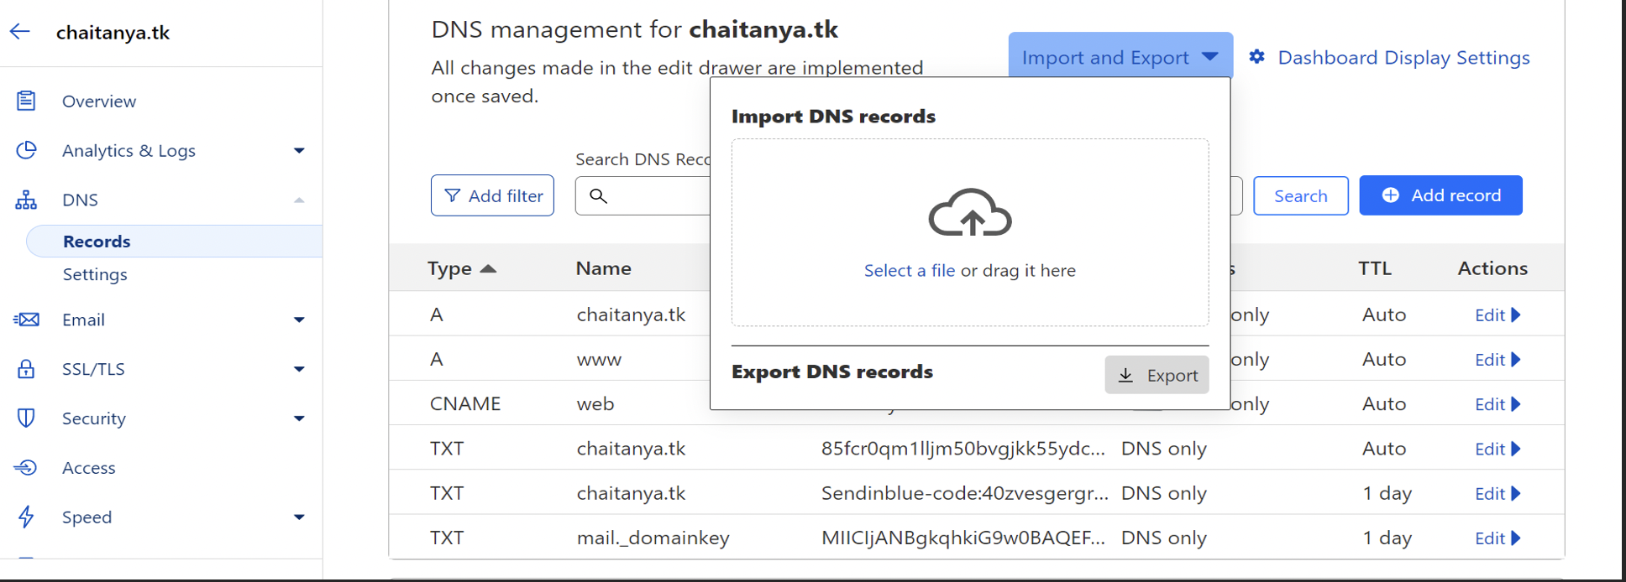Open Access in the sidebar

pyautogui.click(x=89, y=468)
